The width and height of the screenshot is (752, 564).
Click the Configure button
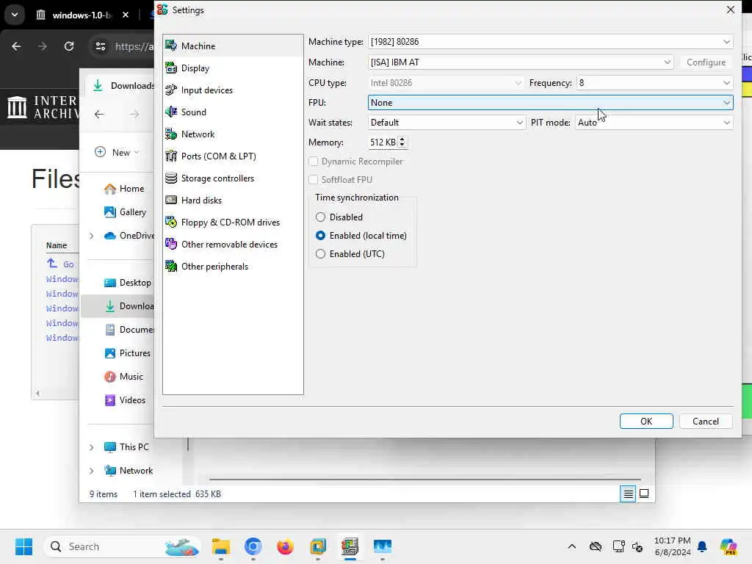pos(706,62)
